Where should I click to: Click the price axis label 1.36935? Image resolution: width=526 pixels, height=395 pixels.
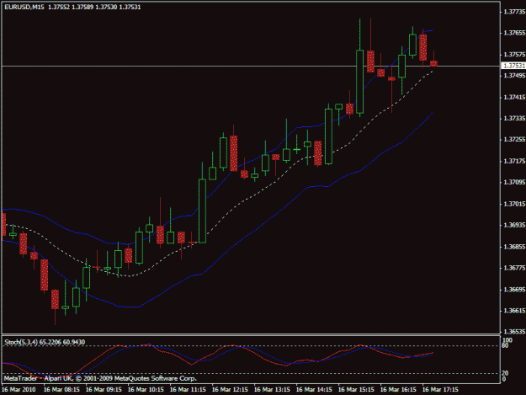[514, 225]
